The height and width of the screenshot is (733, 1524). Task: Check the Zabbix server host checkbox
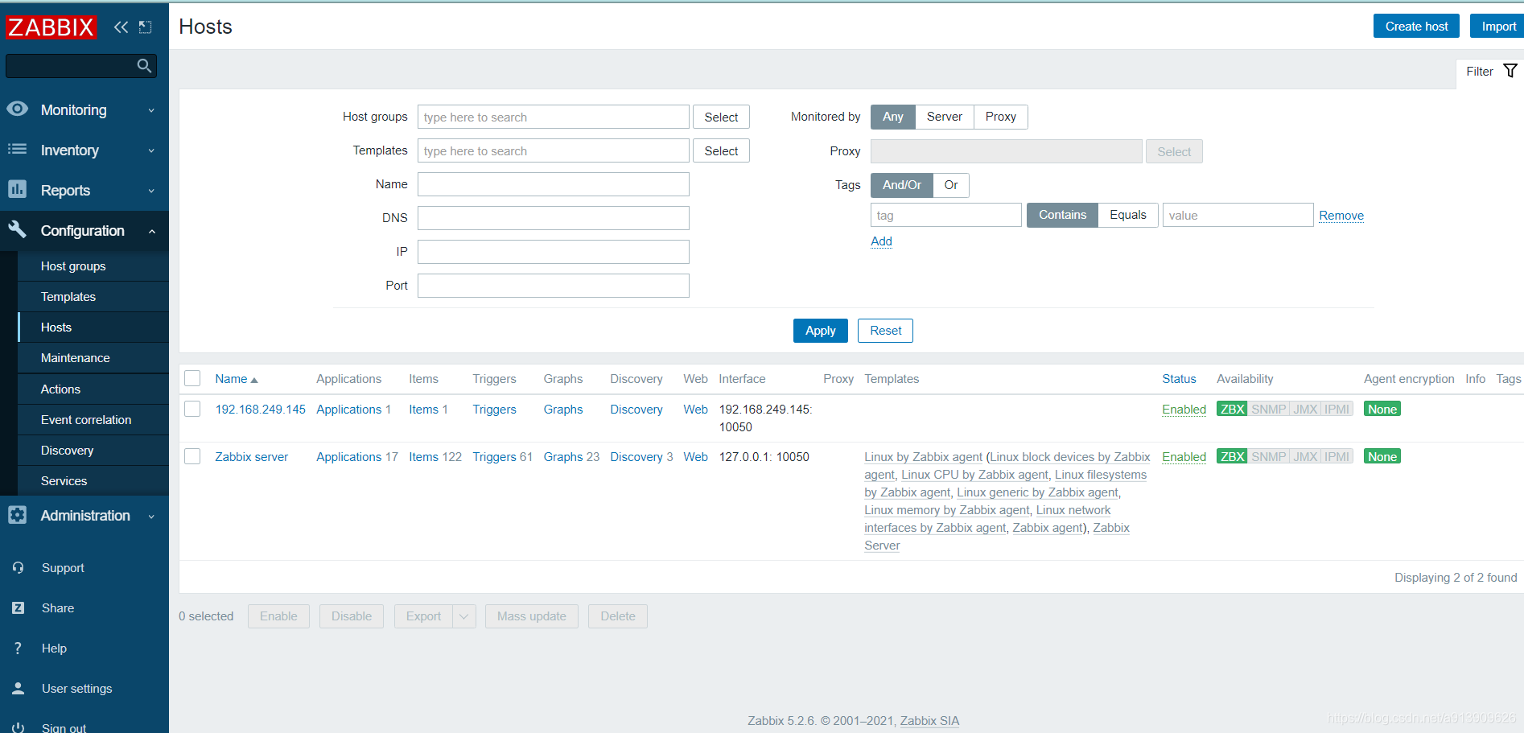pyautogui.click(x=192, y=456)
